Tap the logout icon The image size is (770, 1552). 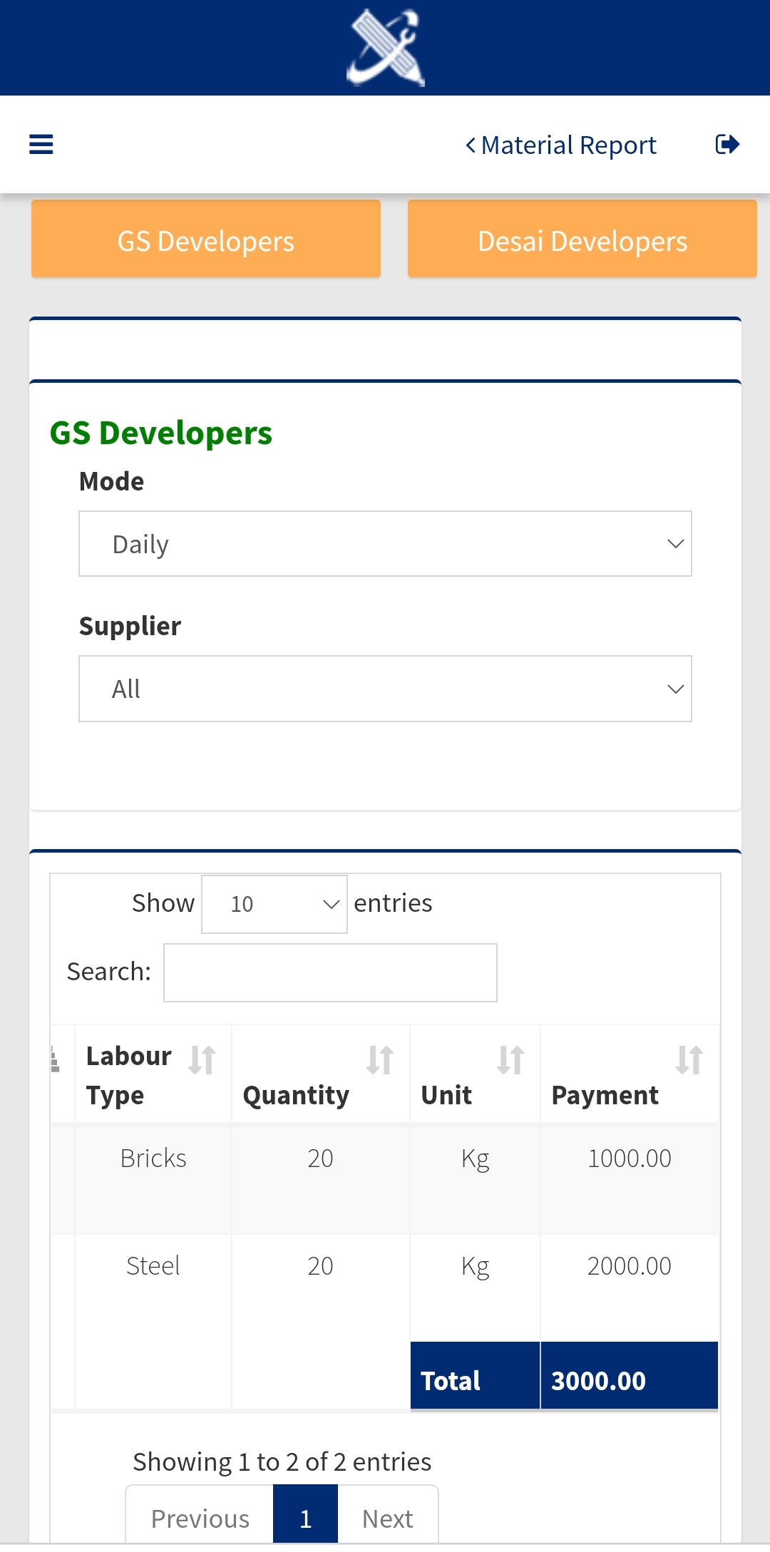coord(727,145)
